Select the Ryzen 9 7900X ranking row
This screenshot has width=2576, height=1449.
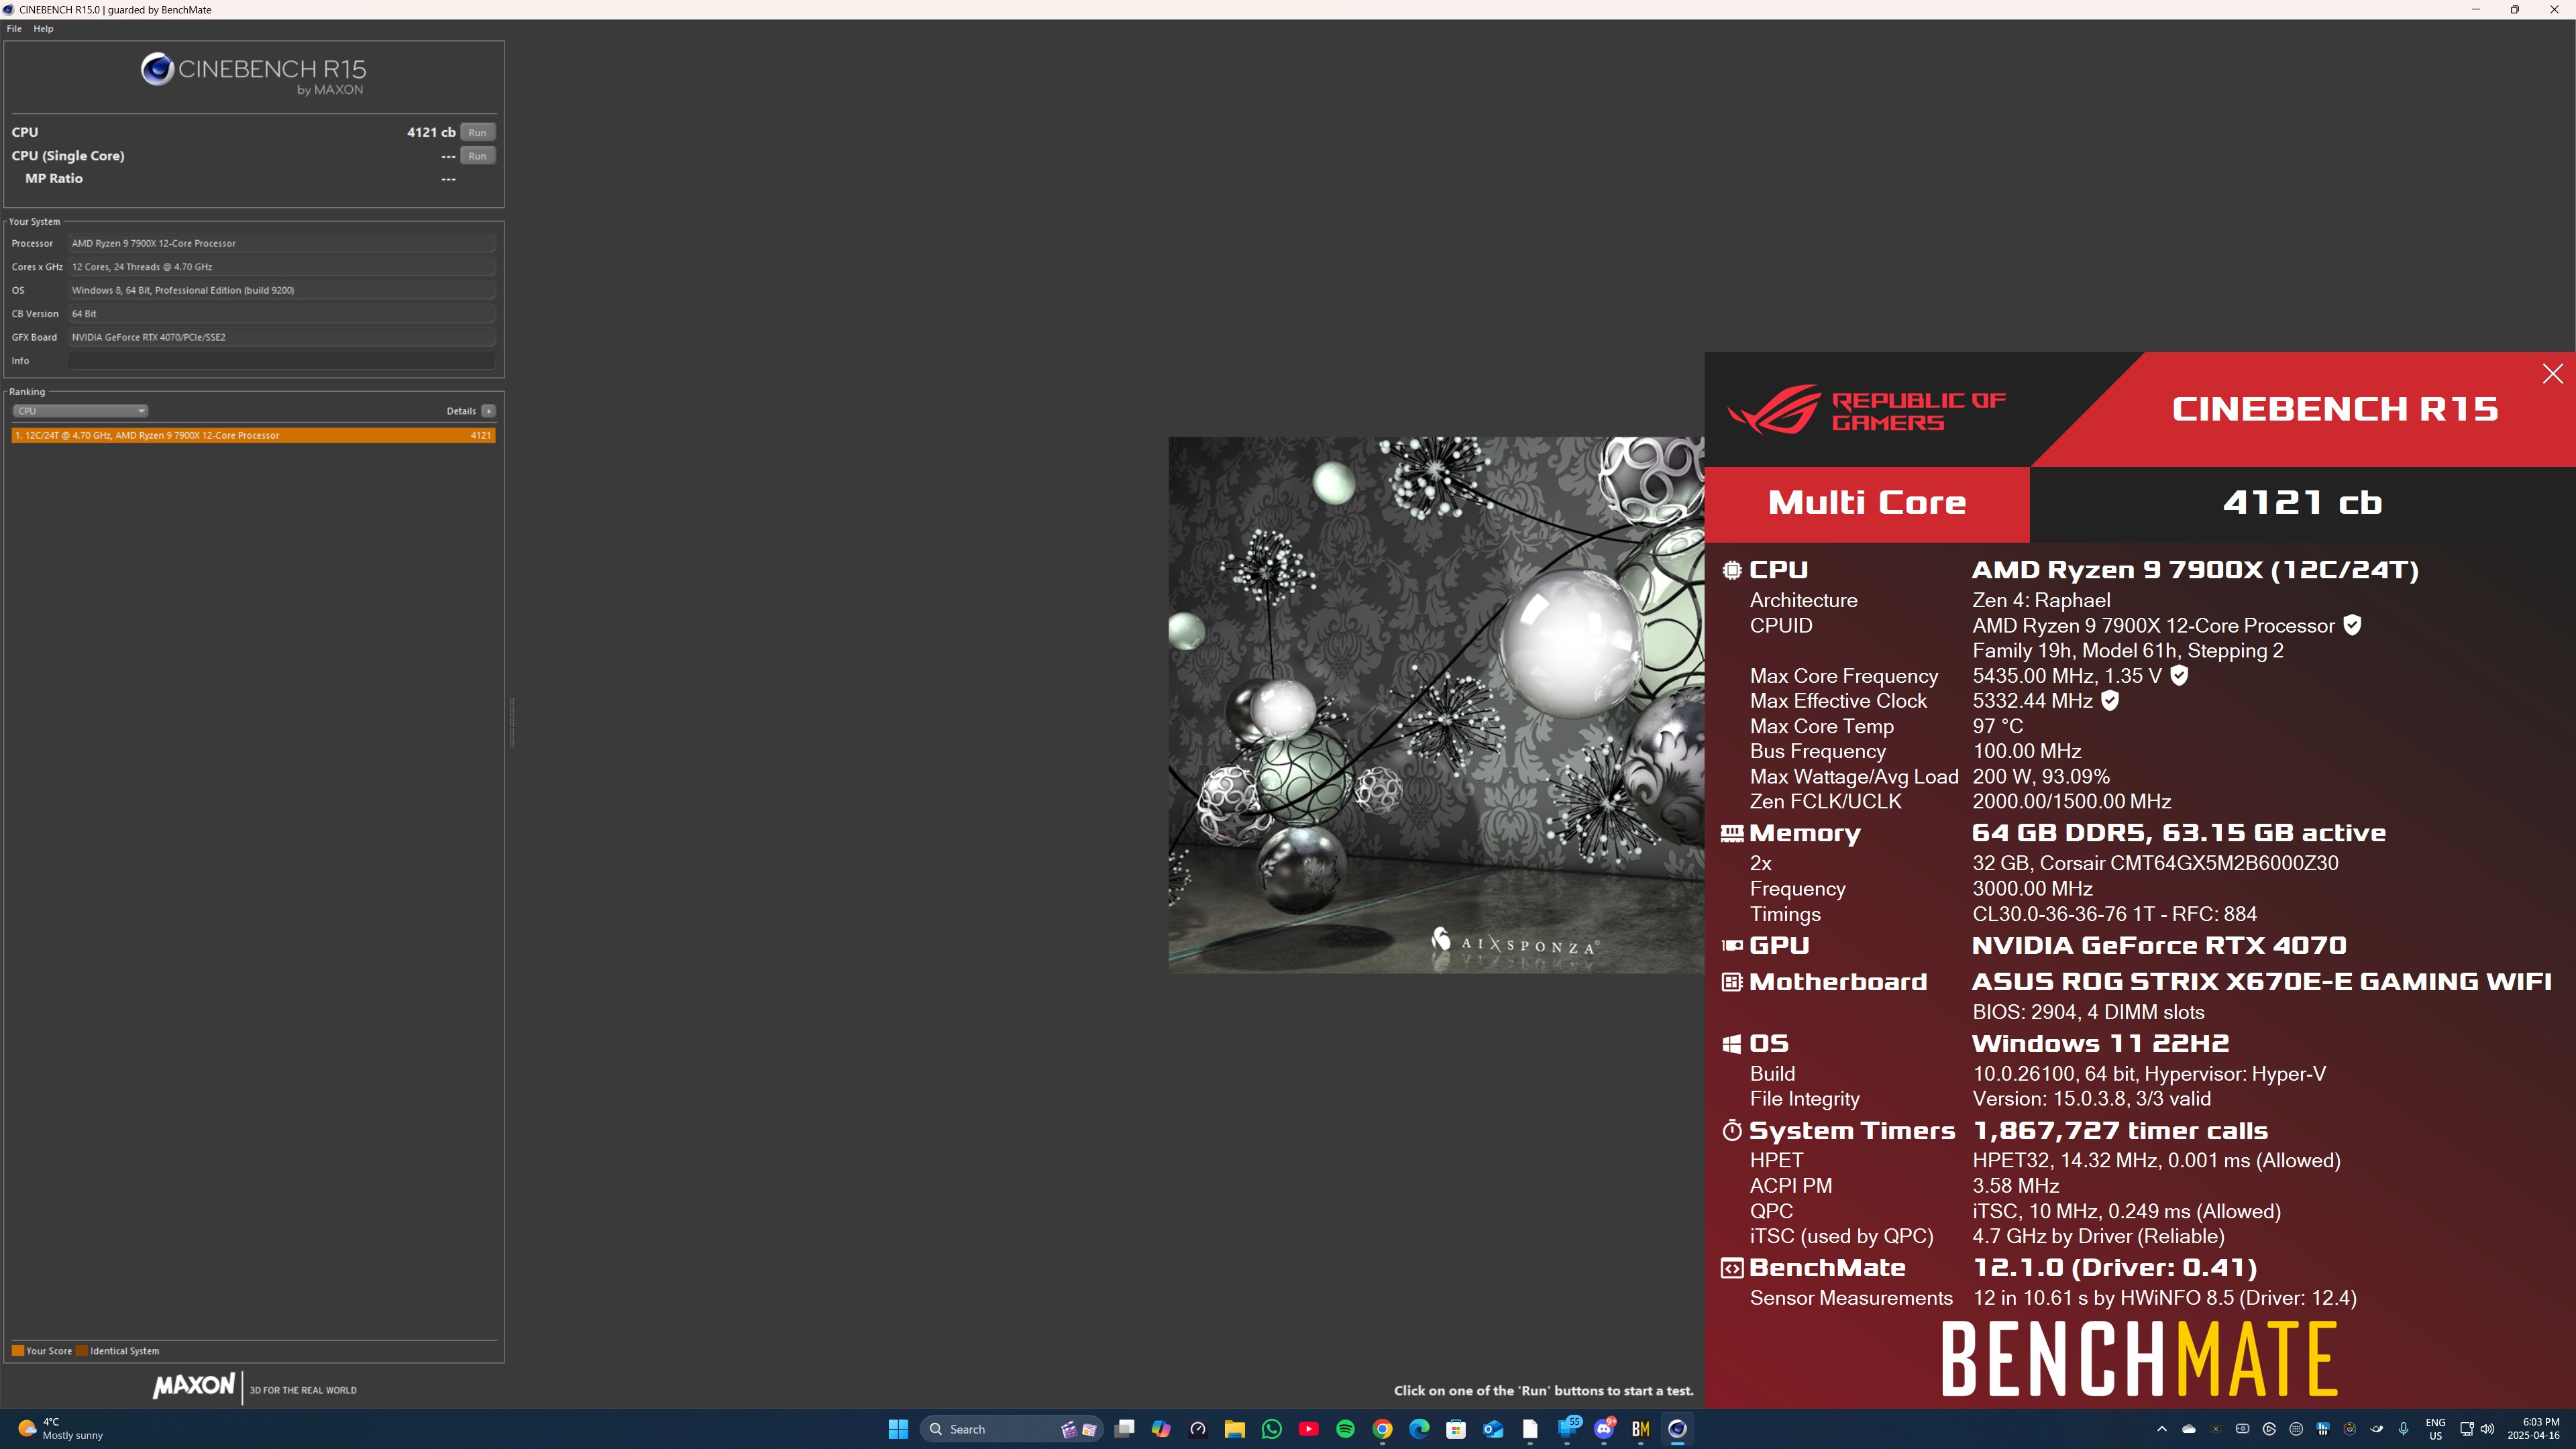[x=253, y=435]
